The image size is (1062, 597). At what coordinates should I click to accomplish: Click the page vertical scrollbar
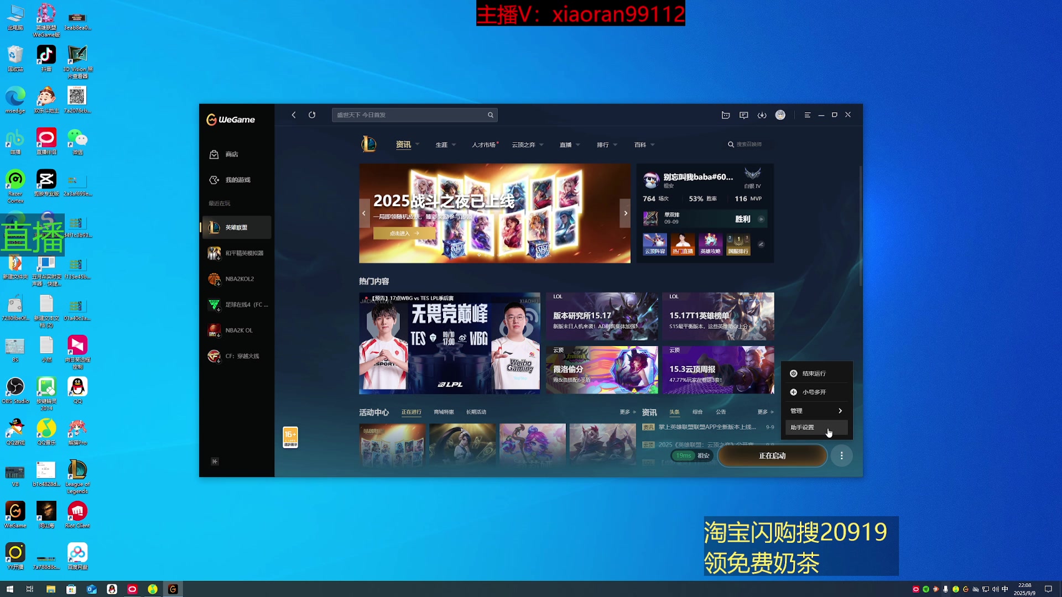[860, 227]
